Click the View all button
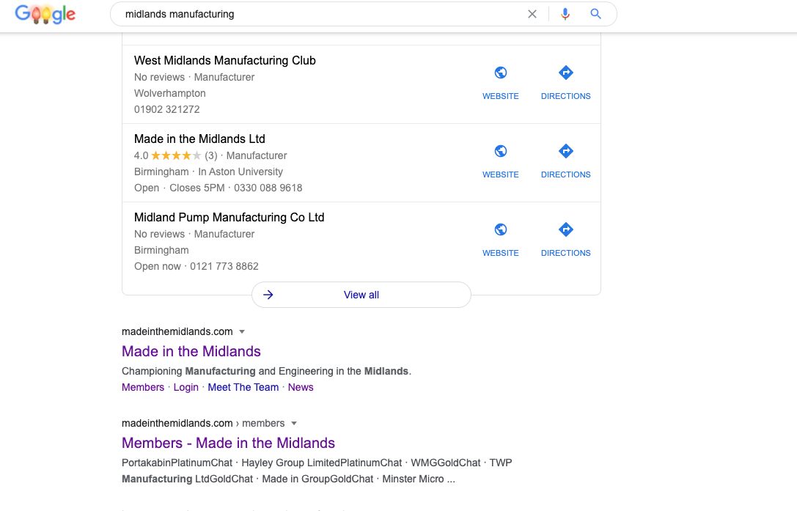The width and height of the screenshot is (797, 511). tap(361, 295)
